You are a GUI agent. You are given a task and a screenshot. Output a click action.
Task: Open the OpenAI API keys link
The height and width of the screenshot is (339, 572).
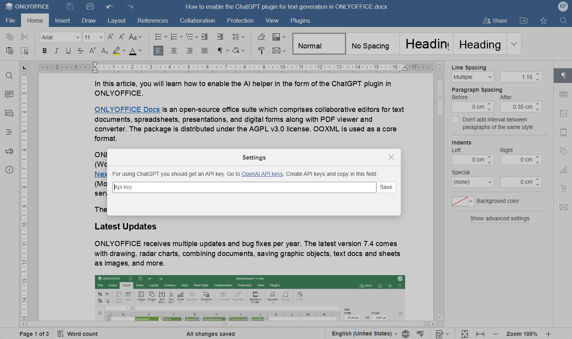262,174
